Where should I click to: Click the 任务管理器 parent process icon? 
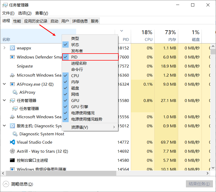pyautogui.click(x=12, y=100)
